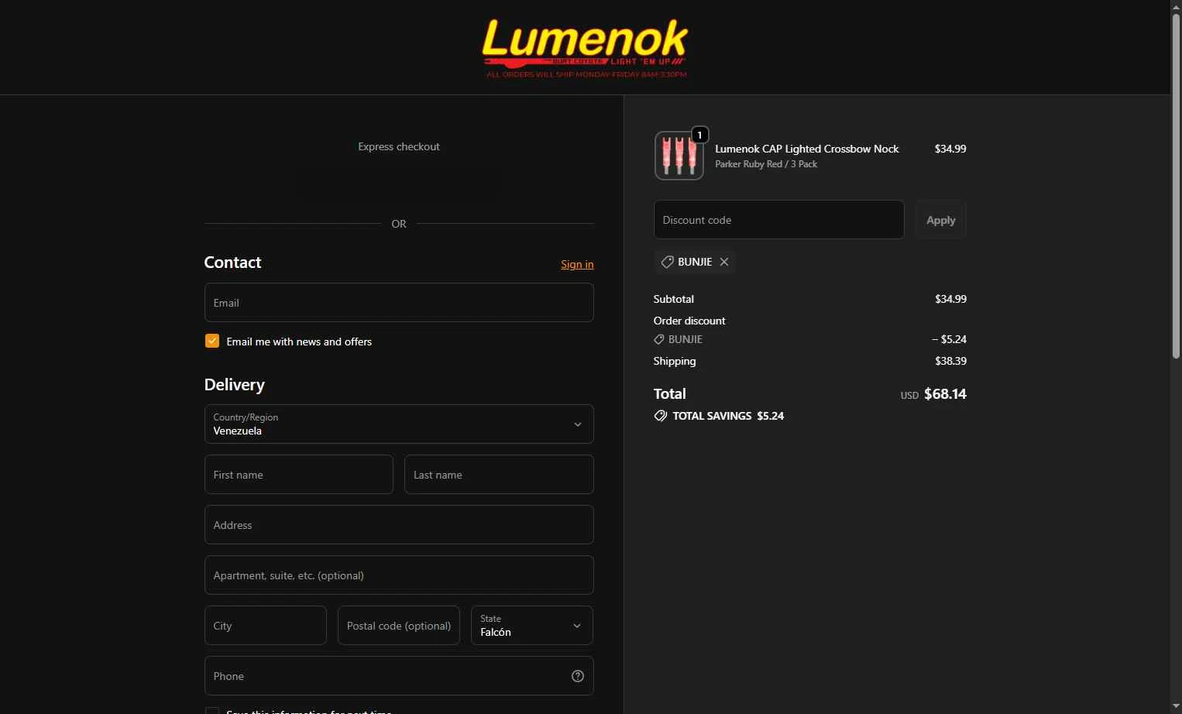1182x714 pixels.
Task: Focus the First name field
Action: click(299, 474)
